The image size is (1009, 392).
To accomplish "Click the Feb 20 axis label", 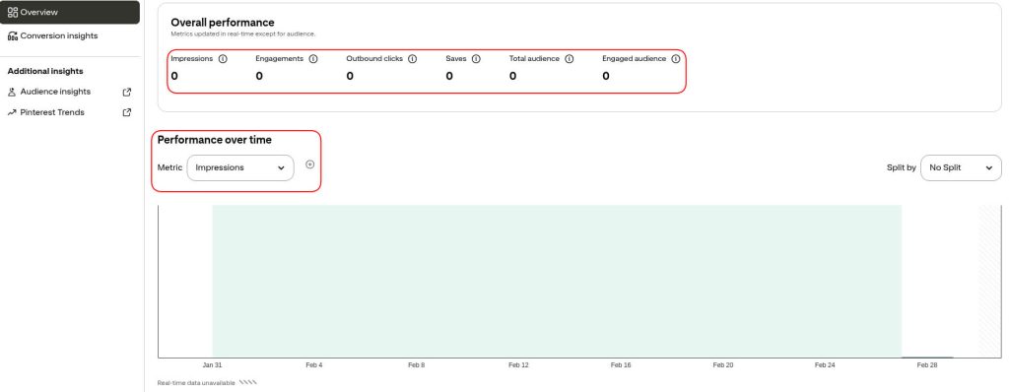I will pyautogui.click(x=723, y=365).
